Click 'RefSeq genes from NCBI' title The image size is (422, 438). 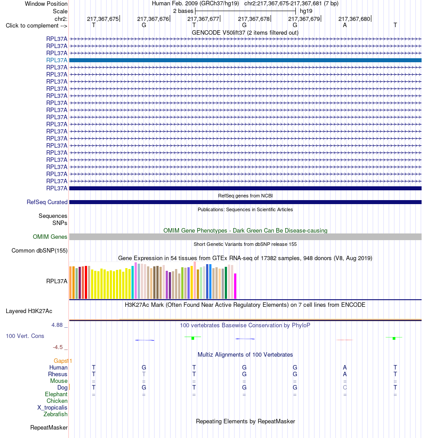click(x=245, y=196)
